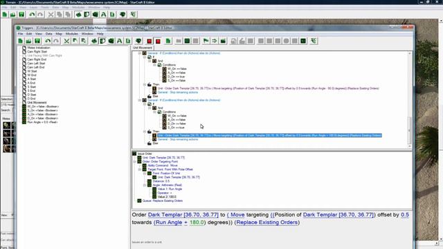443x249 pixels.
Task: Click Data module icon in Terrain window toolbar
Action: click(x=96, y=15)
